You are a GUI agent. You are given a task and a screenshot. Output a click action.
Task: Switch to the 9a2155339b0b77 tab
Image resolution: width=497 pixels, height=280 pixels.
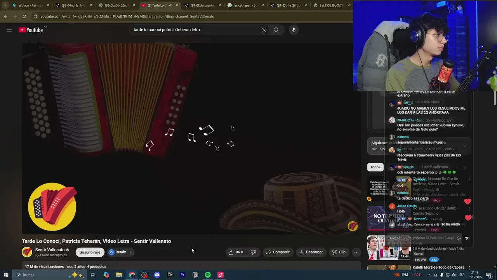[x=330, y=5]
